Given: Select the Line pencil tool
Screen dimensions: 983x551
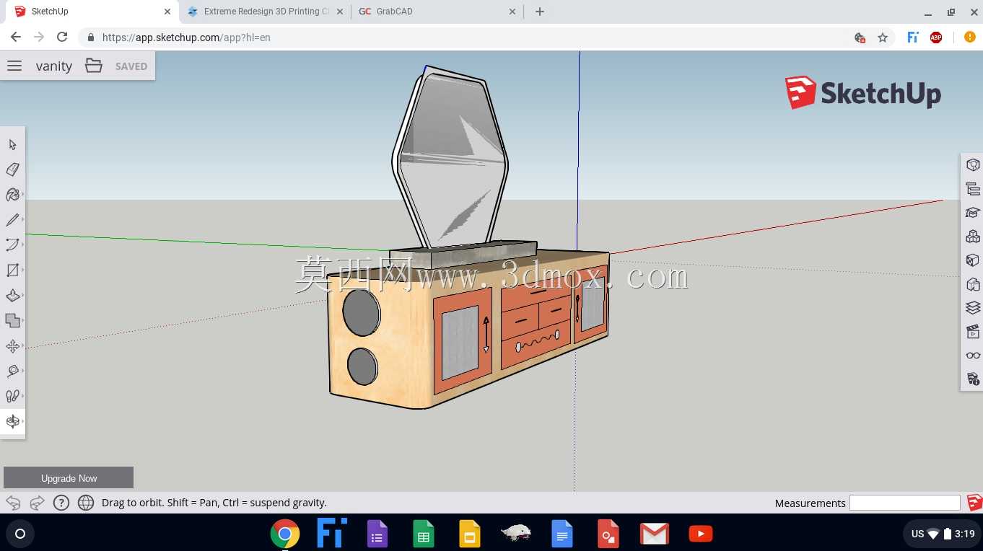Looking at the screenshot, I should tap(12, 220).
